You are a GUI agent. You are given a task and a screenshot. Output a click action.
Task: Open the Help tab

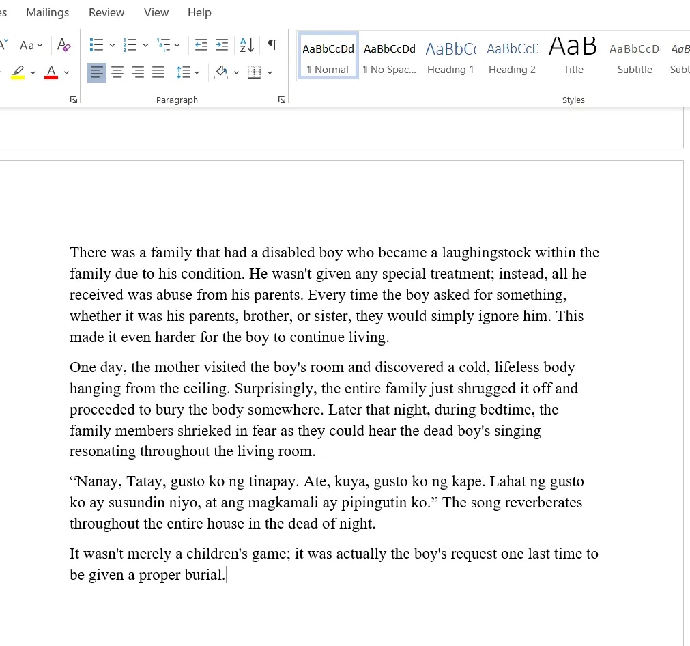pos(199,12)
